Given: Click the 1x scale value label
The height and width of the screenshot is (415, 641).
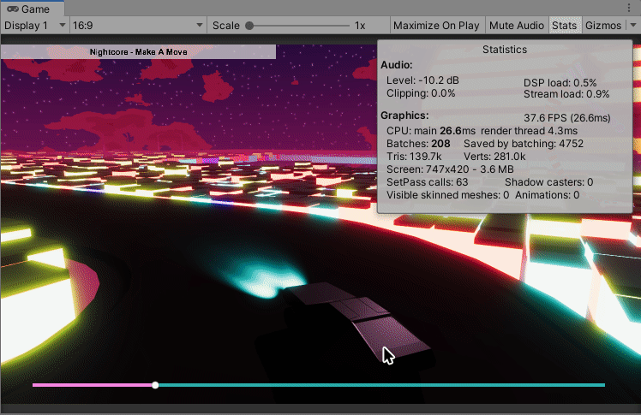Looking at the screenshot, I should [360, 26].
